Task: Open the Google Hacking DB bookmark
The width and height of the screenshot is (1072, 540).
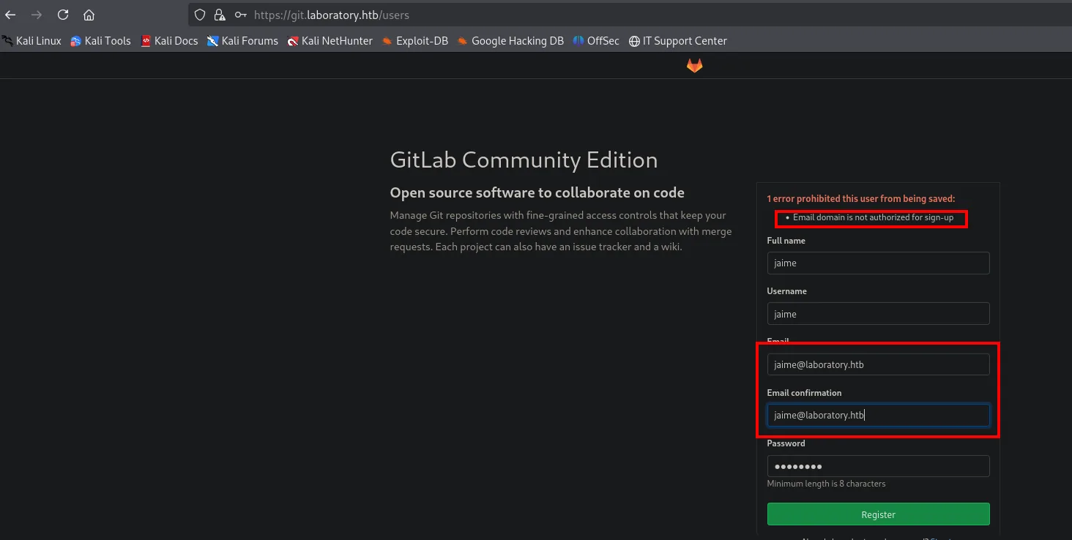Action: coord(510,41)
